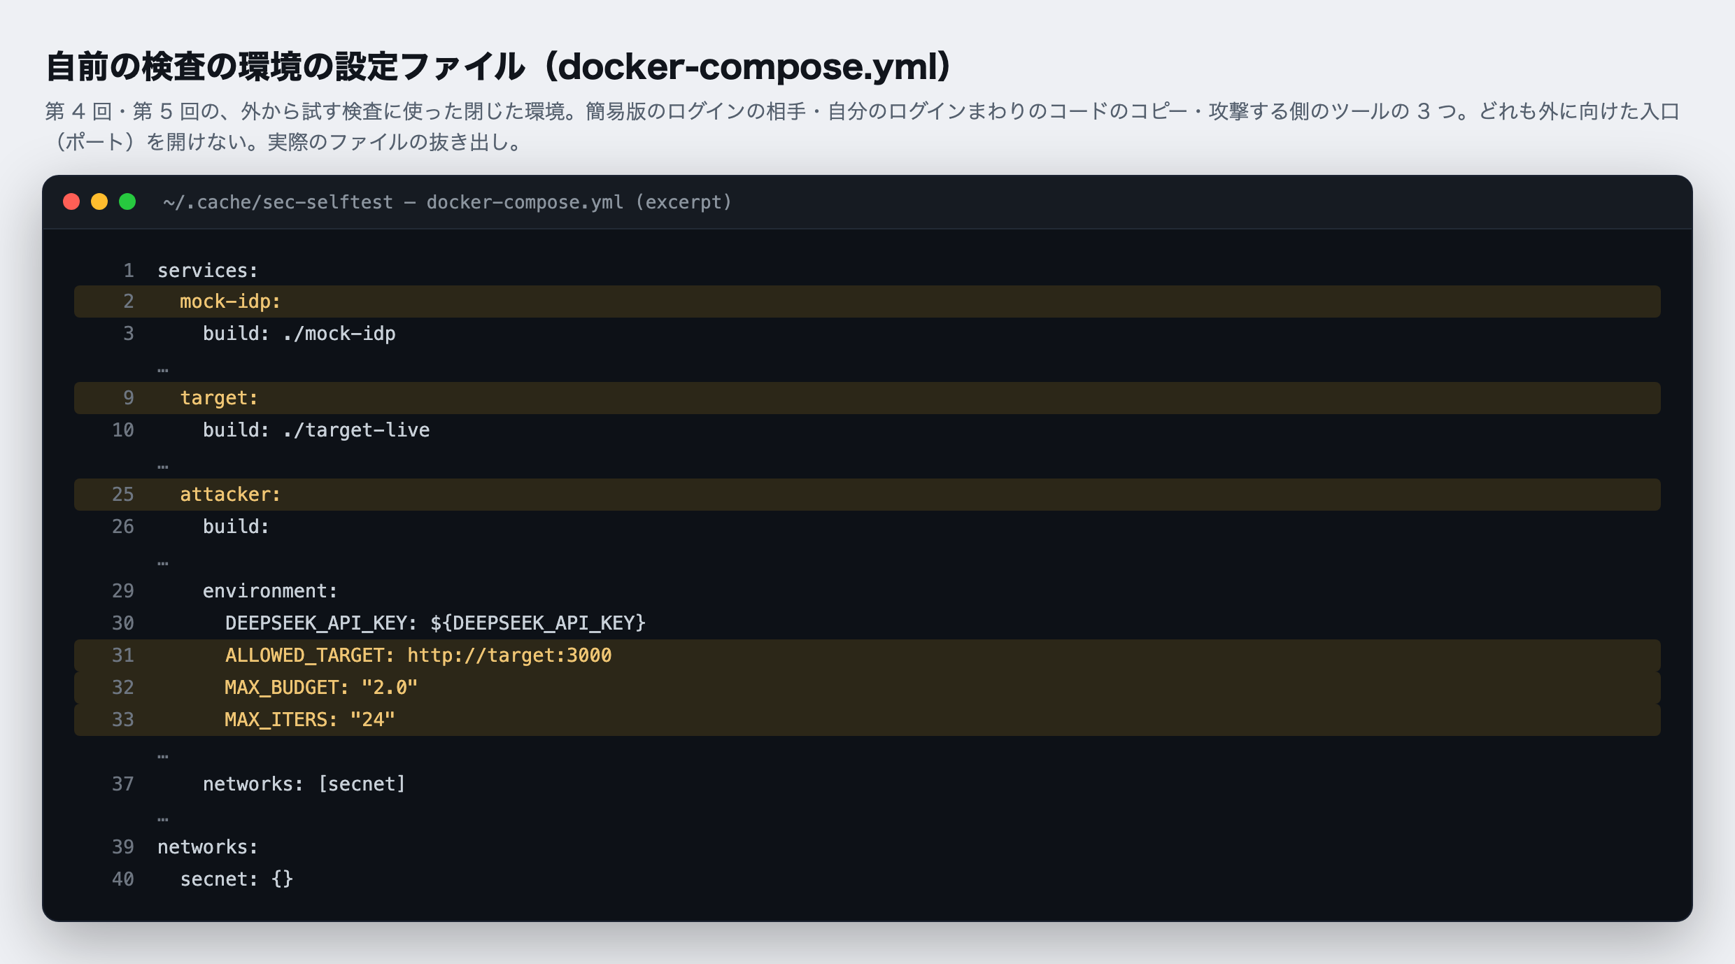
Task: Click the ALLOWED_TARGET http://target:3000 line
Action: tap(867, 655)
